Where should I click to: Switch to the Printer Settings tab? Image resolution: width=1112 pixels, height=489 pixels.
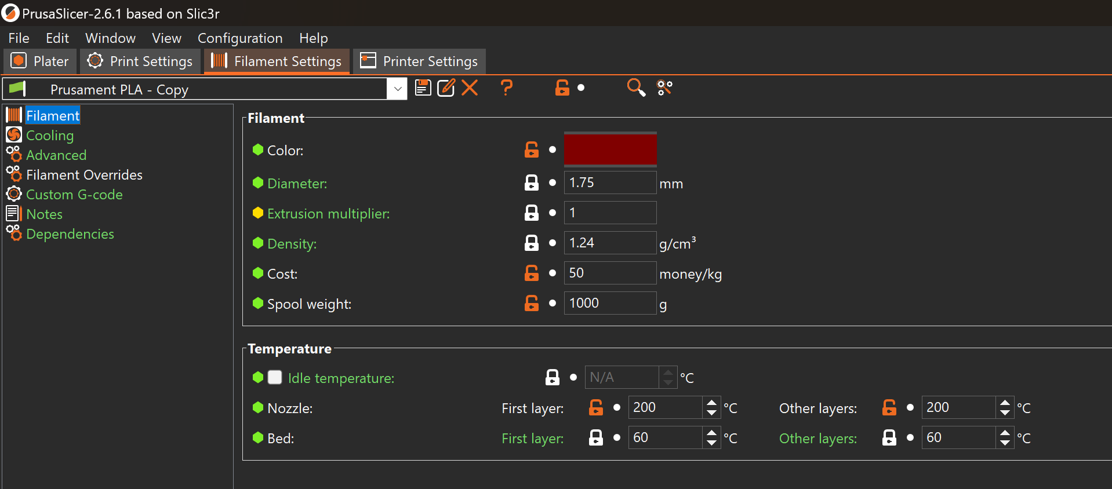(419, 61)
